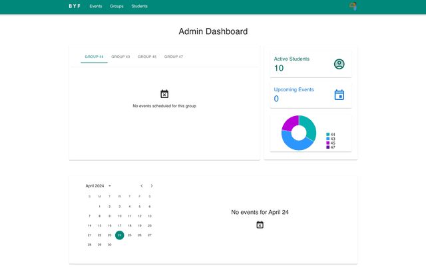Select the GROUP 44 tab
Screen dimensions: 426x268
click(x=94, y=57)
